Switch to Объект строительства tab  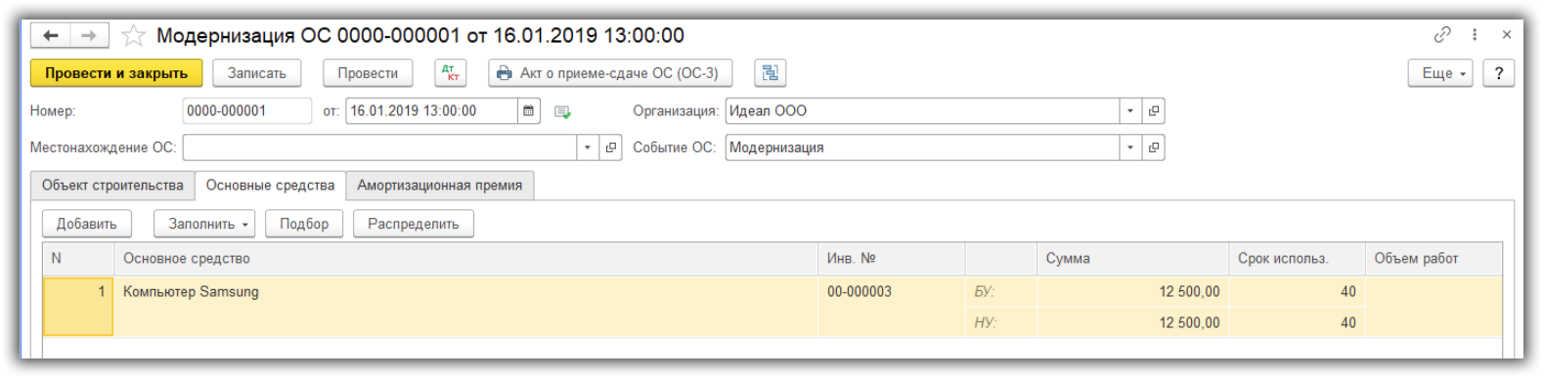112,186
